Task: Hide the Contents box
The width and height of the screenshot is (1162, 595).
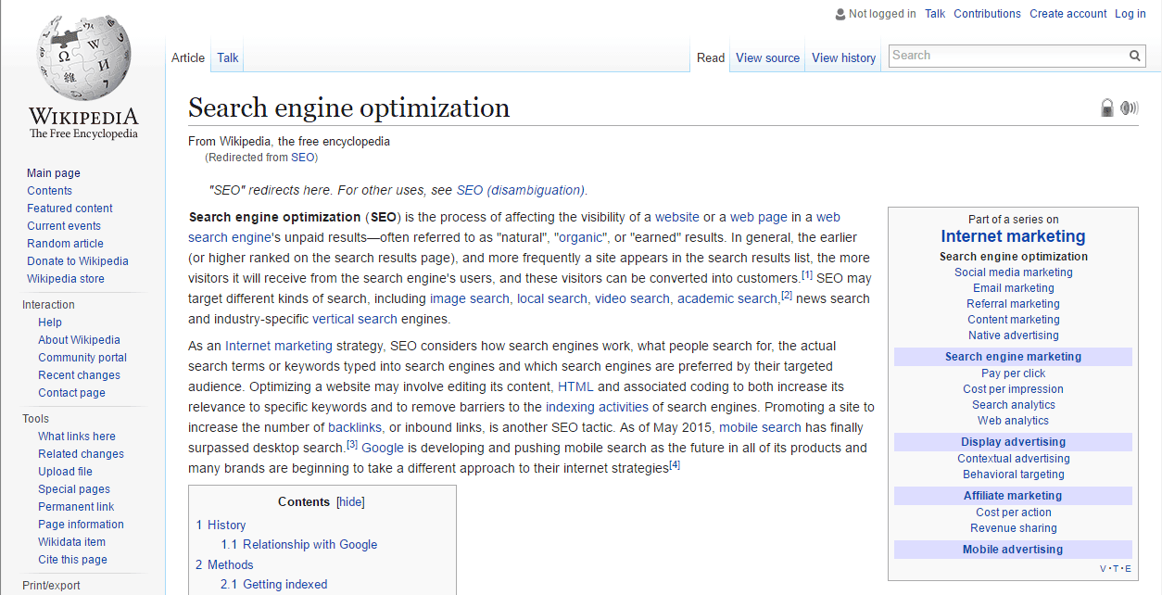Action: pyautogui.click(x=350, y=501)
